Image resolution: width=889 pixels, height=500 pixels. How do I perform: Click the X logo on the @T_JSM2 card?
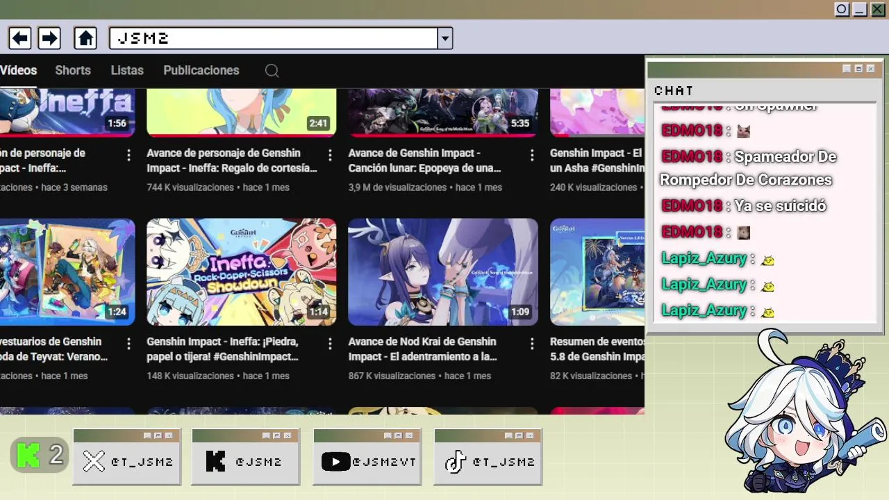94,461
